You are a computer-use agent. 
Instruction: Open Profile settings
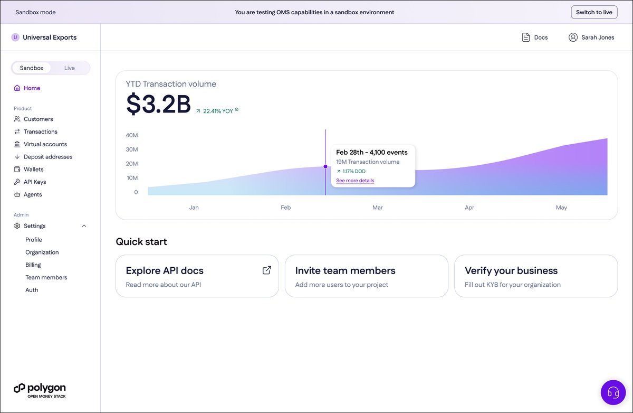coord(34,240)
